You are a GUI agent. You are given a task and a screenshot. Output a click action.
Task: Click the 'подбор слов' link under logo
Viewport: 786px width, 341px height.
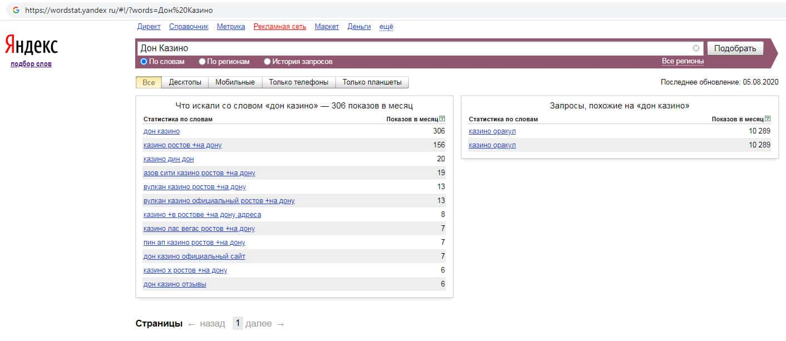[31, 64]
